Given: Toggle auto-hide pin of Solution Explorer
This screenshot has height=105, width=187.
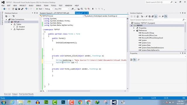Looking at the screenshot, I should click(x=183, y=13).
